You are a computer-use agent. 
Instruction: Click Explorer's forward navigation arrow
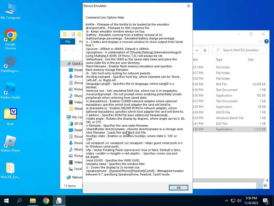click(73, 50)
